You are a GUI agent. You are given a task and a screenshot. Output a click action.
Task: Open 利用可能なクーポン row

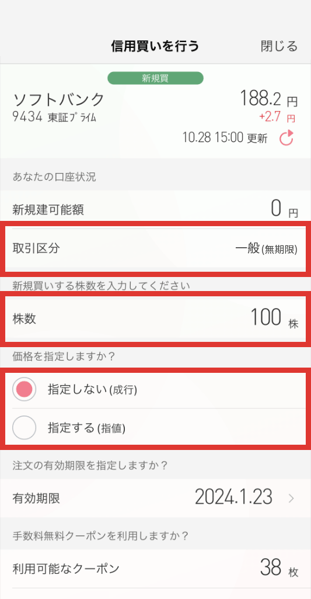pos(155,569)
